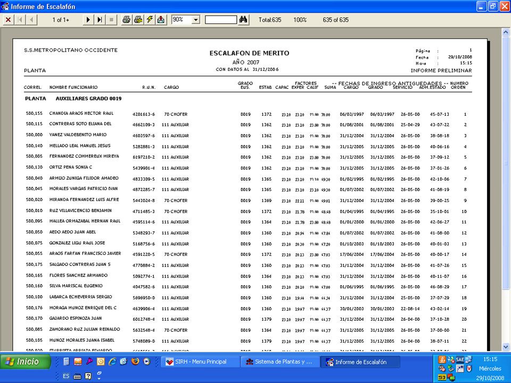Click the "ESCALAFON DE MERITO" report title
The height and width of the screenshot is (383, 511).
pos(249,53)
